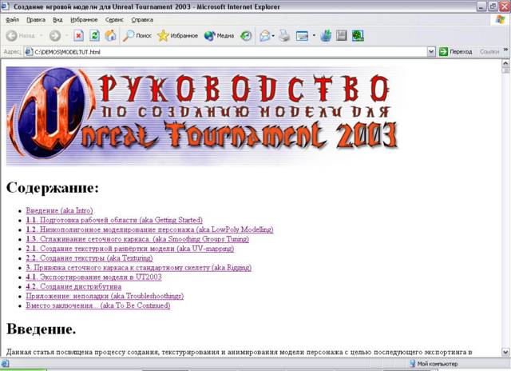Click the Forward arrow icon
The image size is (511, 371).
point(55,35)
